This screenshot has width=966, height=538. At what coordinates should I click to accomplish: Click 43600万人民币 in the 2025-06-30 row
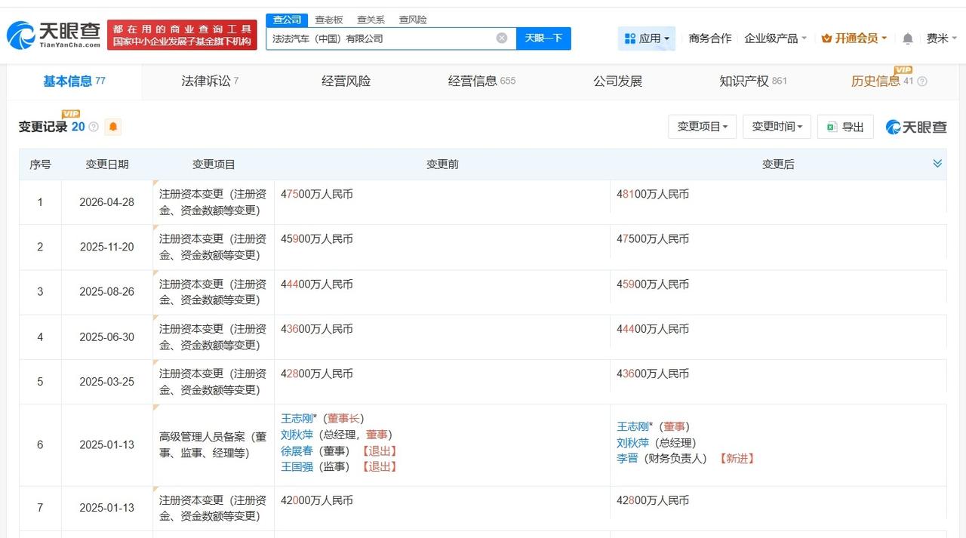point(317,329)
